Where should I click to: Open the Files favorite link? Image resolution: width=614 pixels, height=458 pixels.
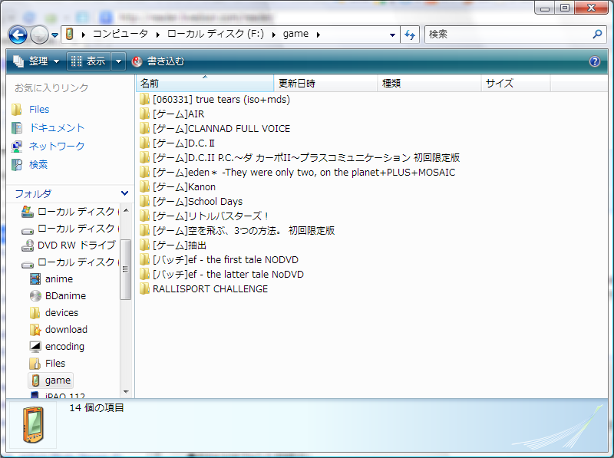(x=39, y=109)
